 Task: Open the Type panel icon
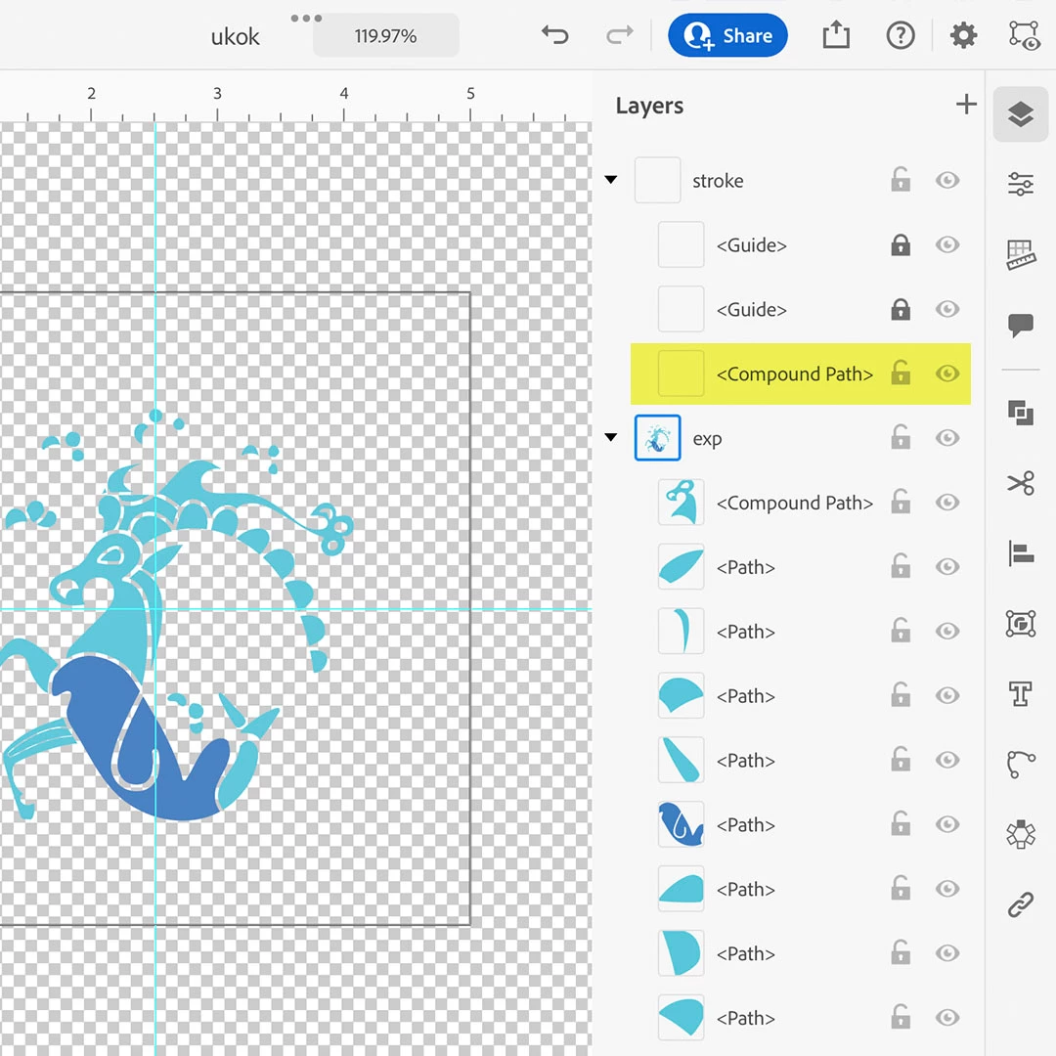pos(1020,693)
